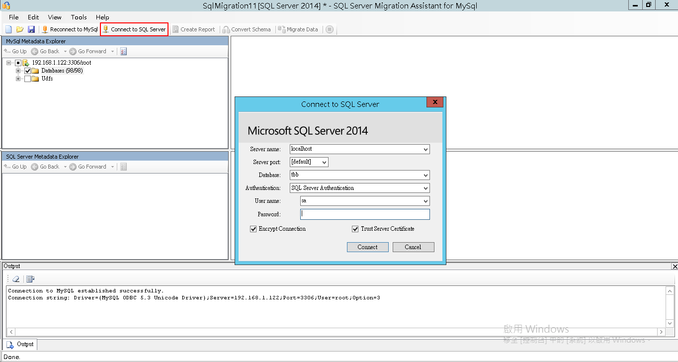This screenshot has height=362, width=678.
Task: Expand the Udfs tree node
Action: [x=18, y=79]
